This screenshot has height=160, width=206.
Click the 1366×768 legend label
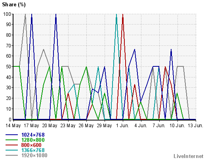(33, 150)
